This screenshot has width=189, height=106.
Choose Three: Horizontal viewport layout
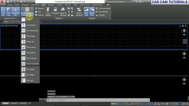30,64
